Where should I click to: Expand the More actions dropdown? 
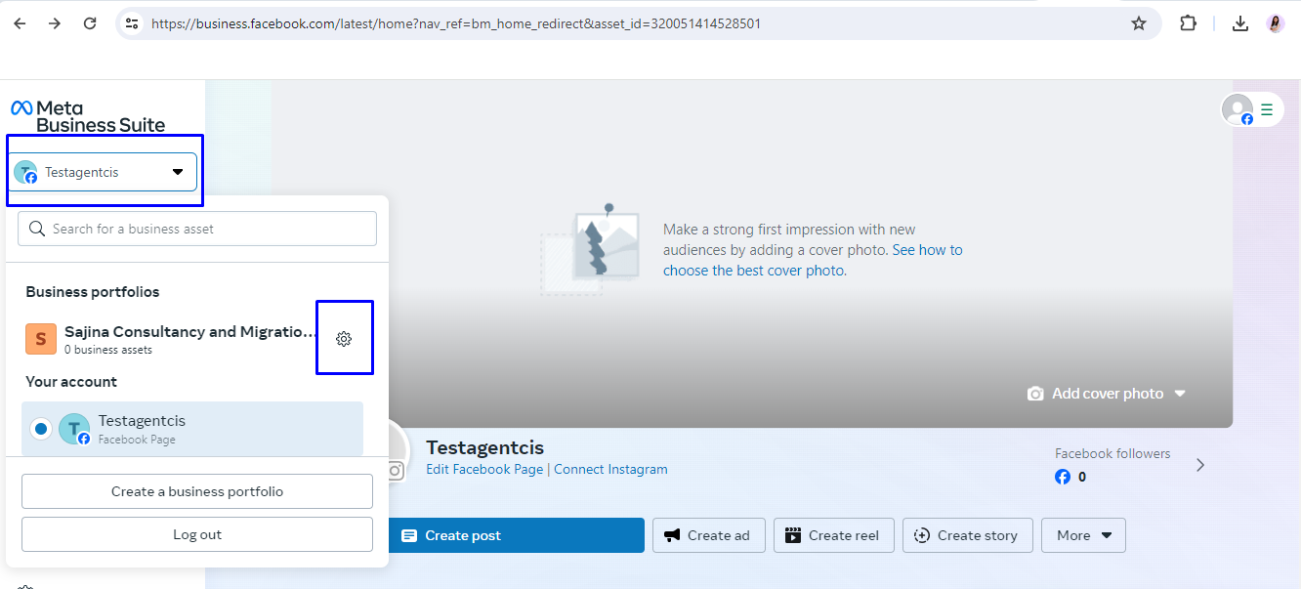tap(1083, 535)
